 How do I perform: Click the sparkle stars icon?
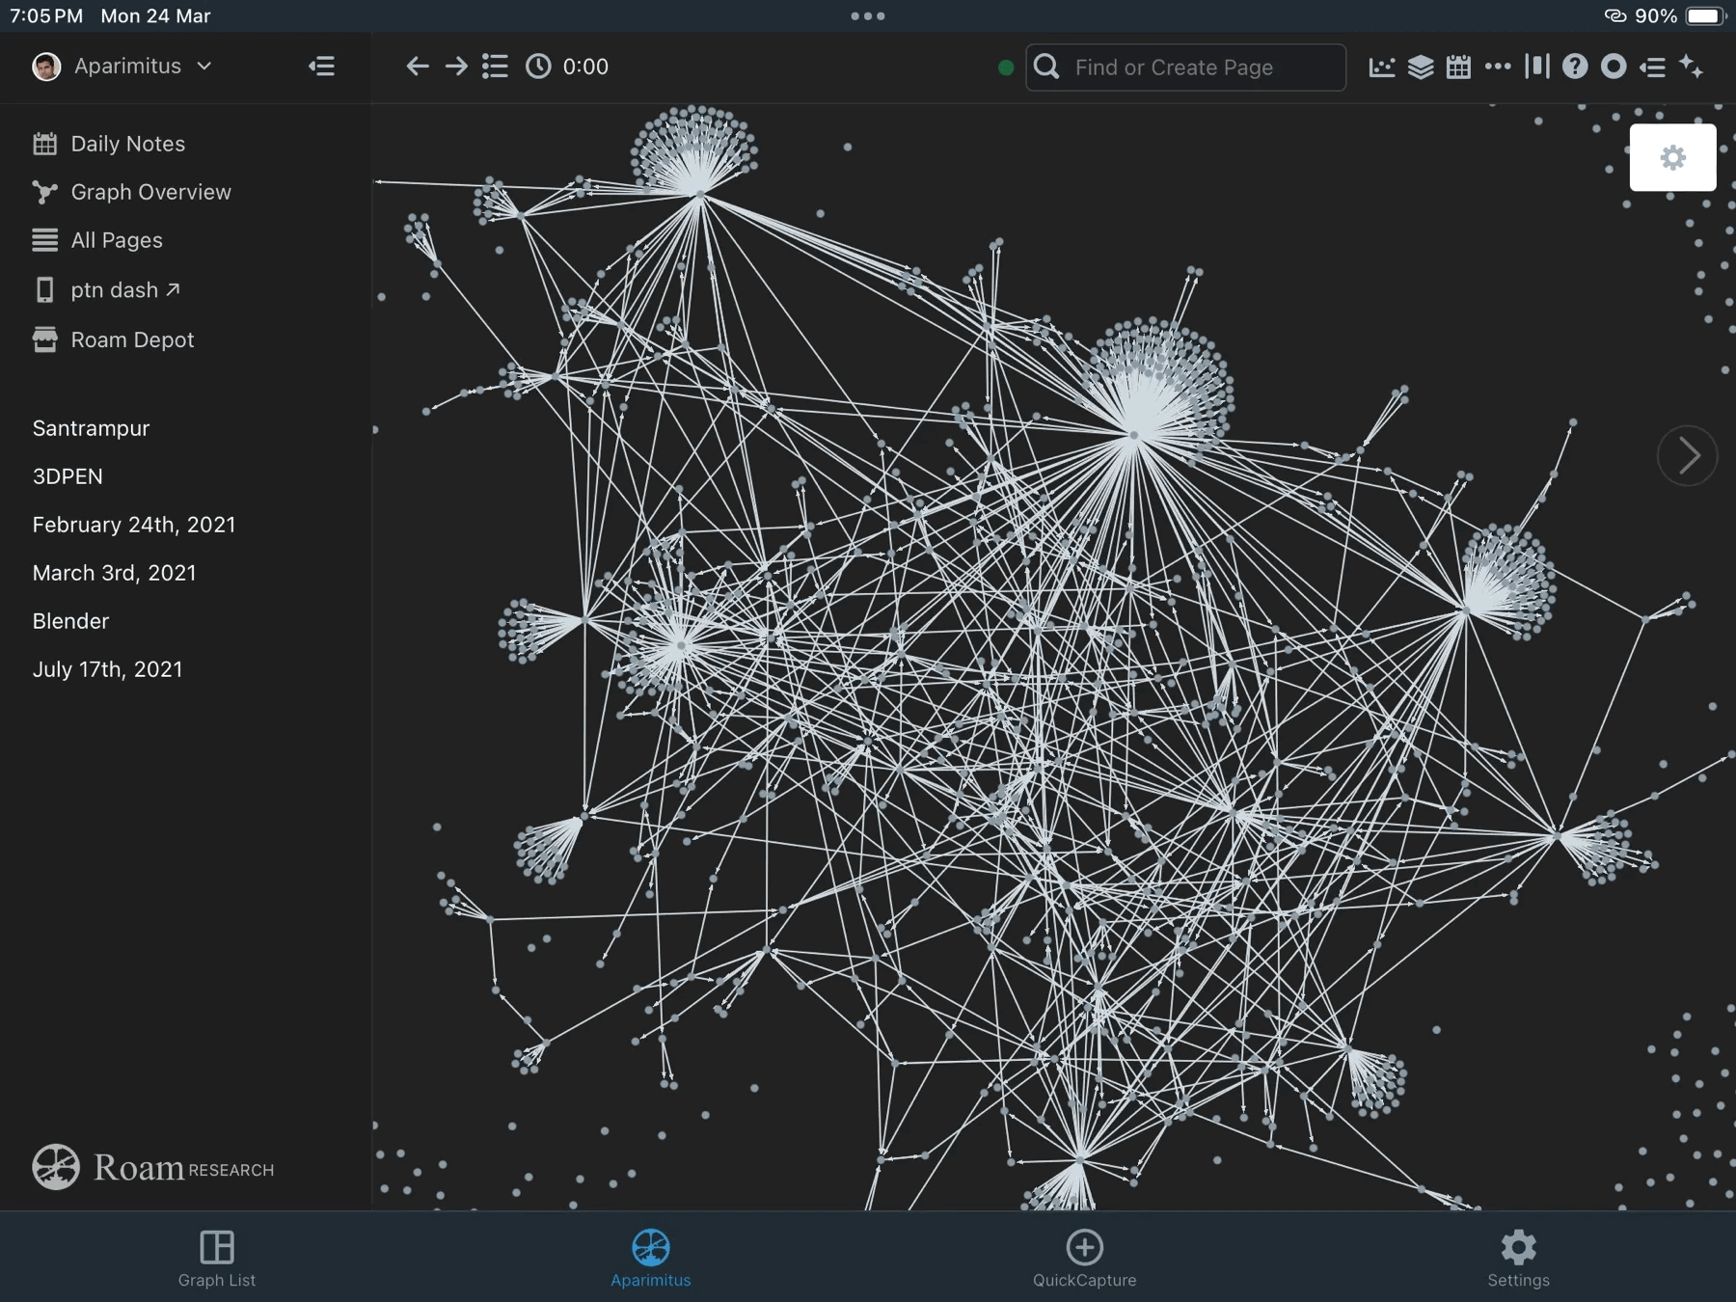pyautogui.click(x=1691, y=67)
